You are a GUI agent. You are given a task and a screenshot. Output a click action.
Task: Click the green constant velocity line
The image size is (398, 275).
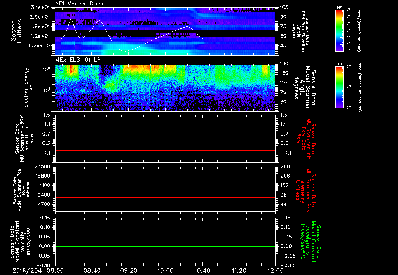pos(165,246)
